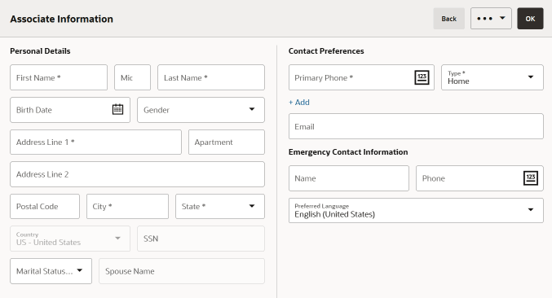Click the Address Line 2 field
The width and height of the screenshot is (552, 298).
[x=137, y=174]
